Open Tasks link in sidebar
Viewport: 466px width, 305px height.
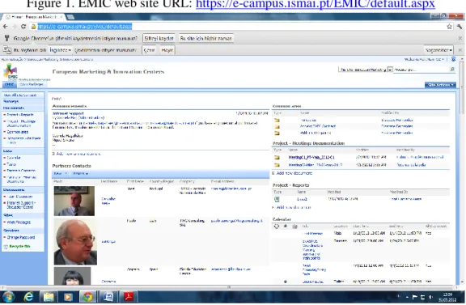point(11,164)
